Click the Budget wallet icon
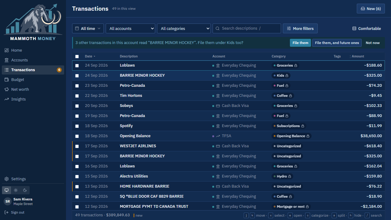This screenshot has width=391, height=220. click(x=7, y=80)
